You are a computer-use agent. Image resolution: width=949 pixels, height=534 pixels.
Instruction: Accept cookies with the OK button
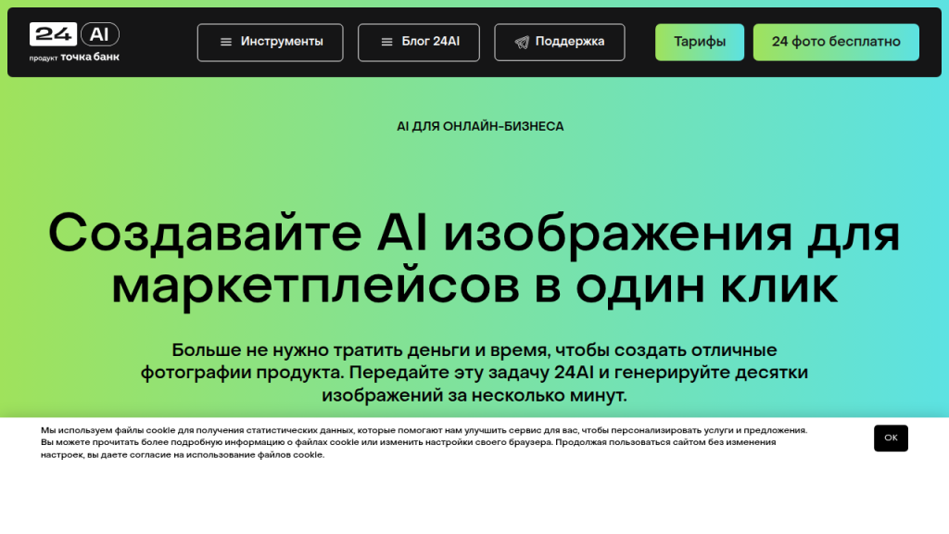coord(890,438)
